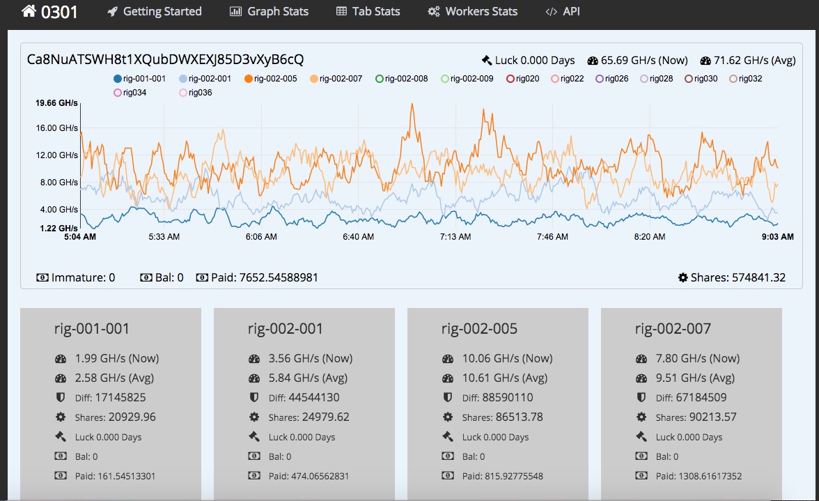Open the Workers Stats tab
Screen dimensions: 819x501
coord(481,12)
